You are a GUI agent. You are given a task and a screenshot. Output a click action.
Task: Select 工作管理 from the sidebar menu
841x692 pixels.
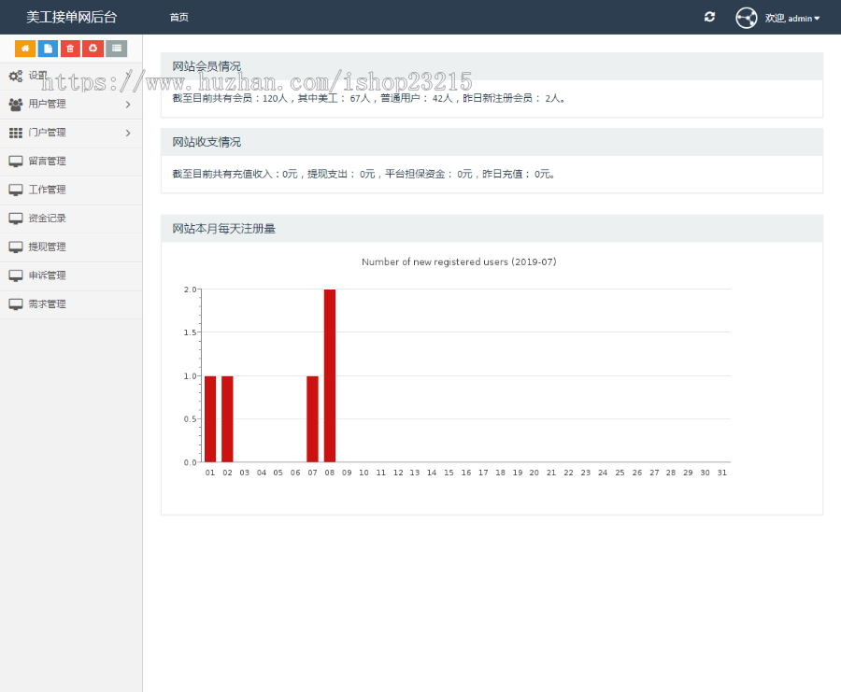tap(47, 190)
